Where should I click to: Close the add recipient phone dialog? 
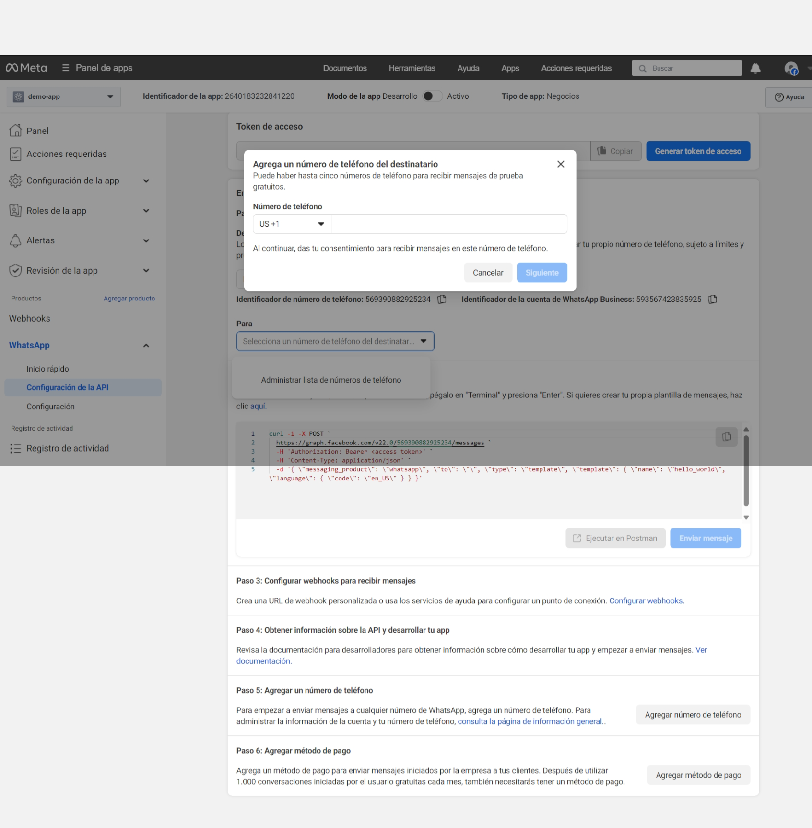[x=560, y=164]
